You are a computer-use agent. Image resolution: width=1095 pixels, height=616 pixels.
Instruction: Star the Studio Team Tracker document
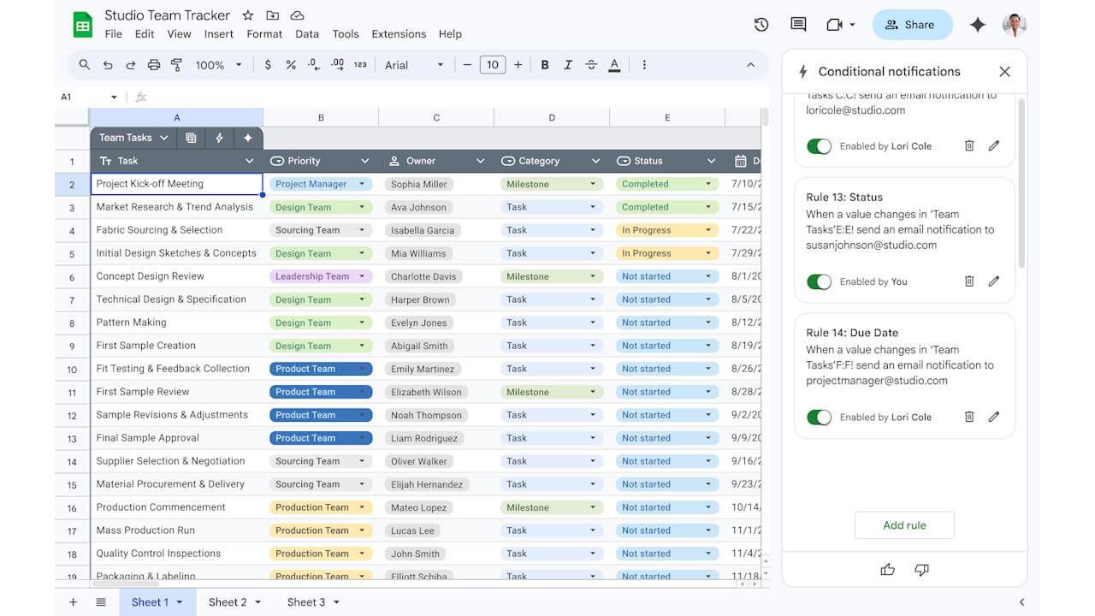pos(248,15)
